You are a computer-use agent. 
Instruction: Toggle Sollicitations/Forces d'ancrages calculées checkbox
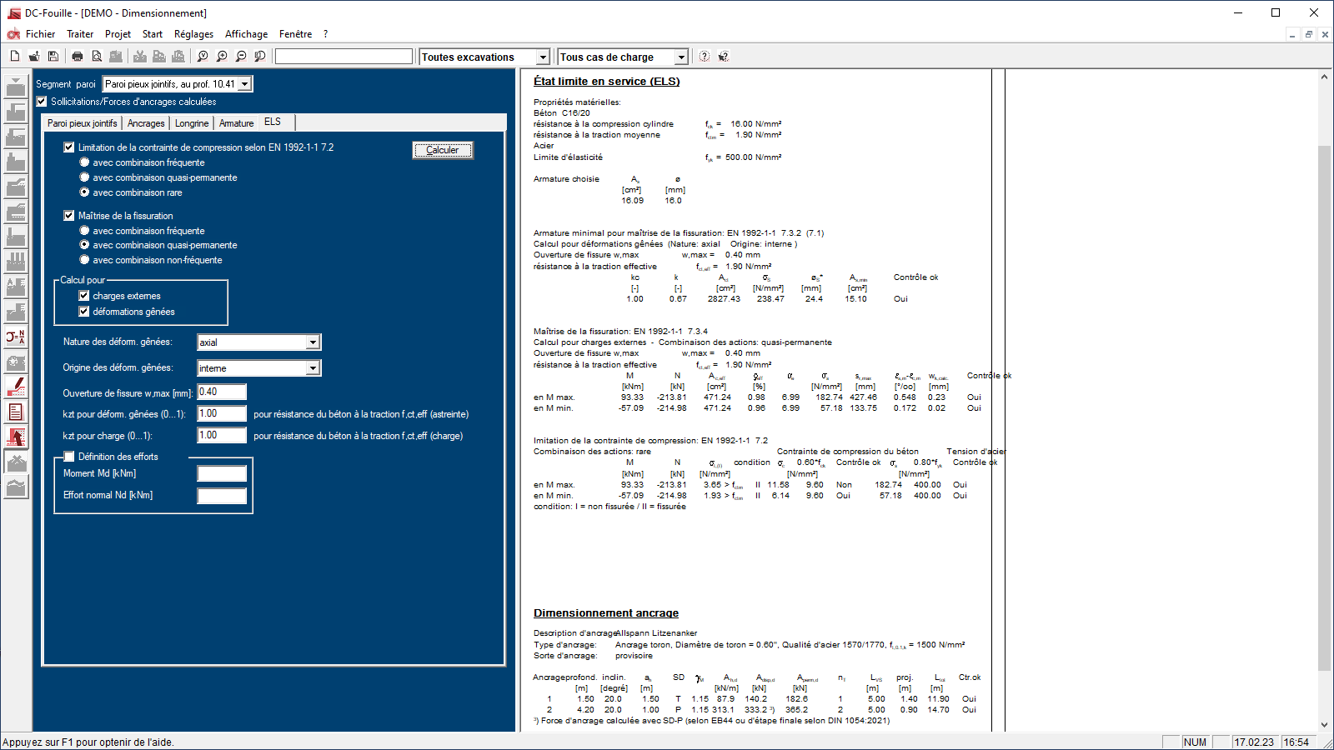pyautogui.click(x=42, y=102)
